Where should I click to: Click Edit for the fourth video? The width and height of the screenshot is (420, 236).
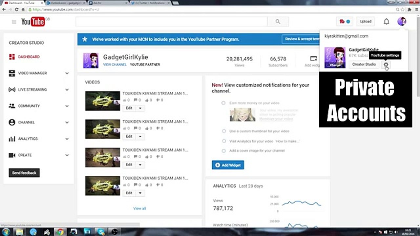tap(129, 193)
